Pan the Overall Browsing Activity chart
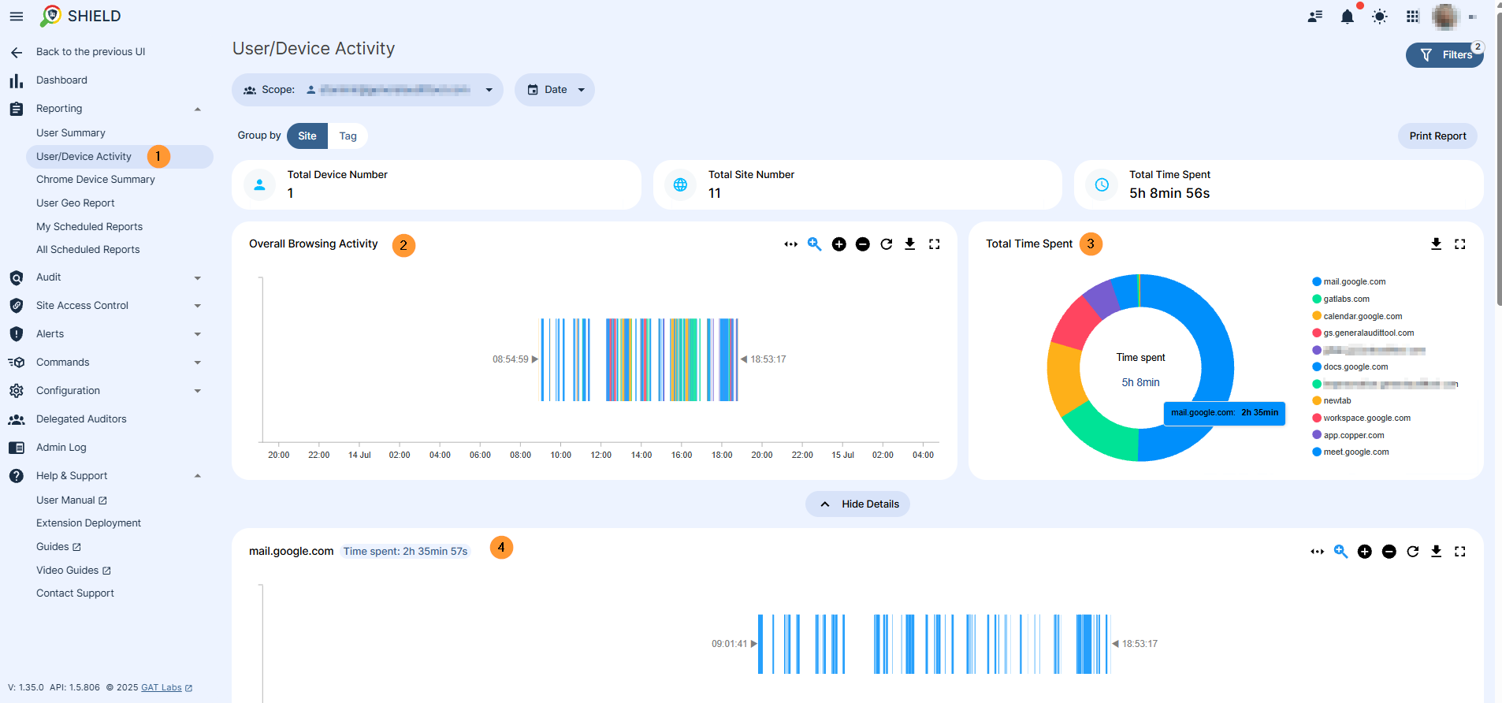 (790, 244)
